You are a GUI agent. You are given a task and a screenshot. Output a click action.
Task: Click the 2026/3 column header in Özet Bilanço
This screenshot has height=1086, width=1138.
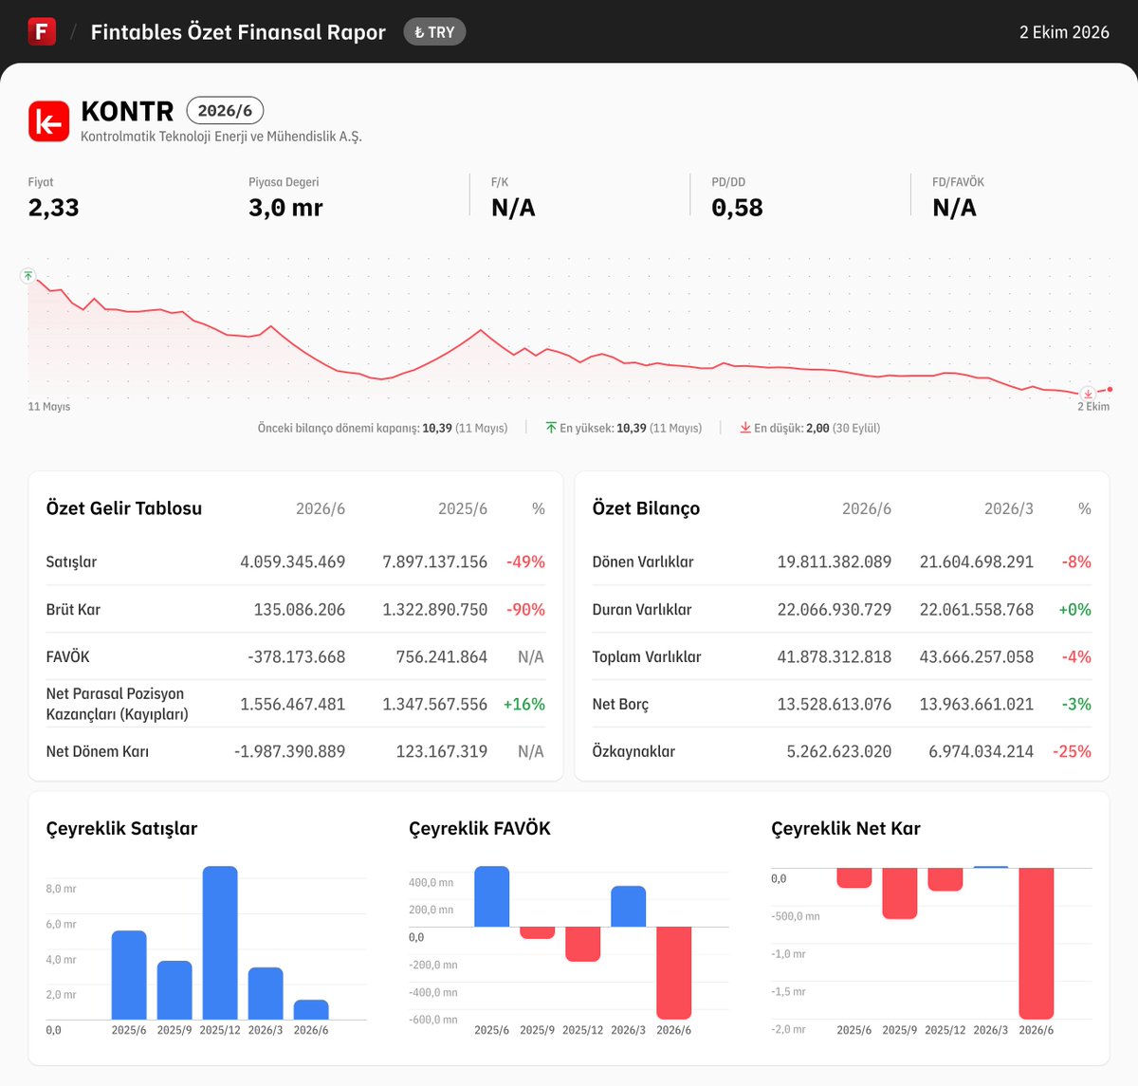click(x=1009, y=508)
